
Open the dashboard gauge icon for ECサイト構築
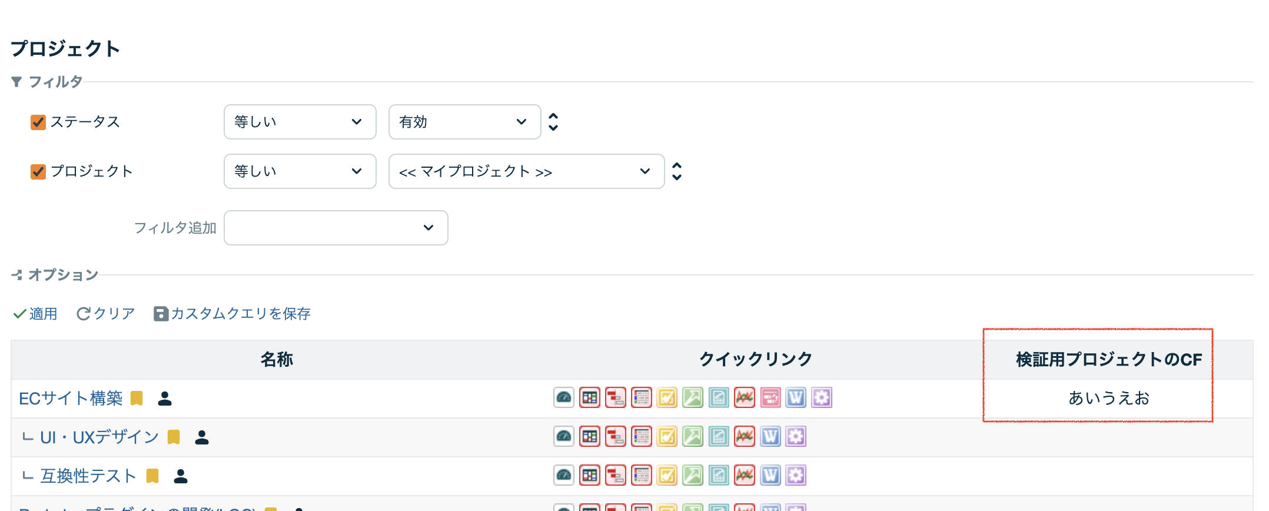(563, 398)
